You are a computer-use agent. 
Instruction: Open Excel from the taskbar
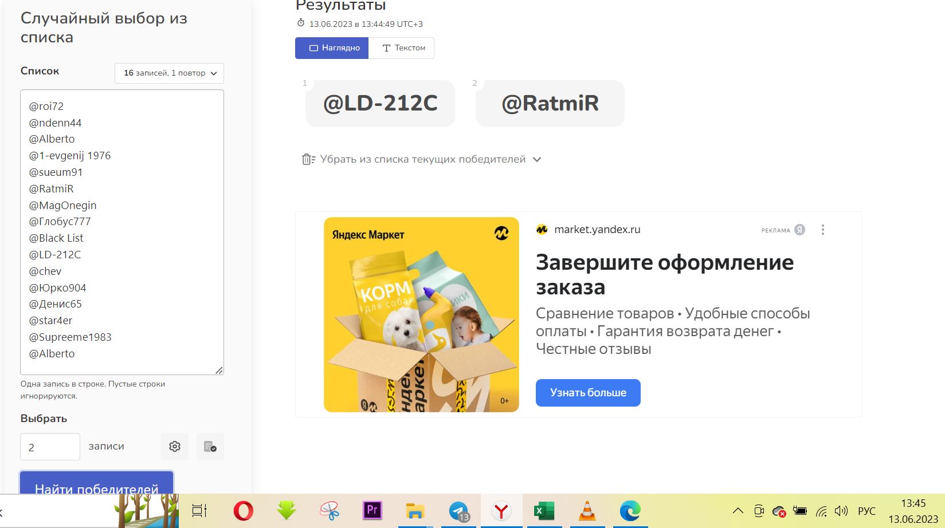pos(543,510)
